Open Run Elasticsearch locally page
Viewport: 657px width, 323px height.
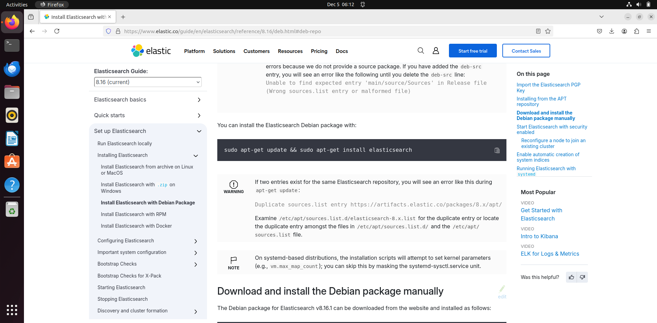tap(125, 144)
